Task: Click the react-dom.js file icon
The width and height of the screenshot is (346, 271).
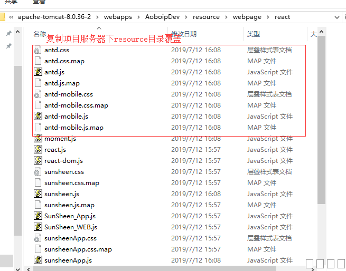Action: (38, 161)
